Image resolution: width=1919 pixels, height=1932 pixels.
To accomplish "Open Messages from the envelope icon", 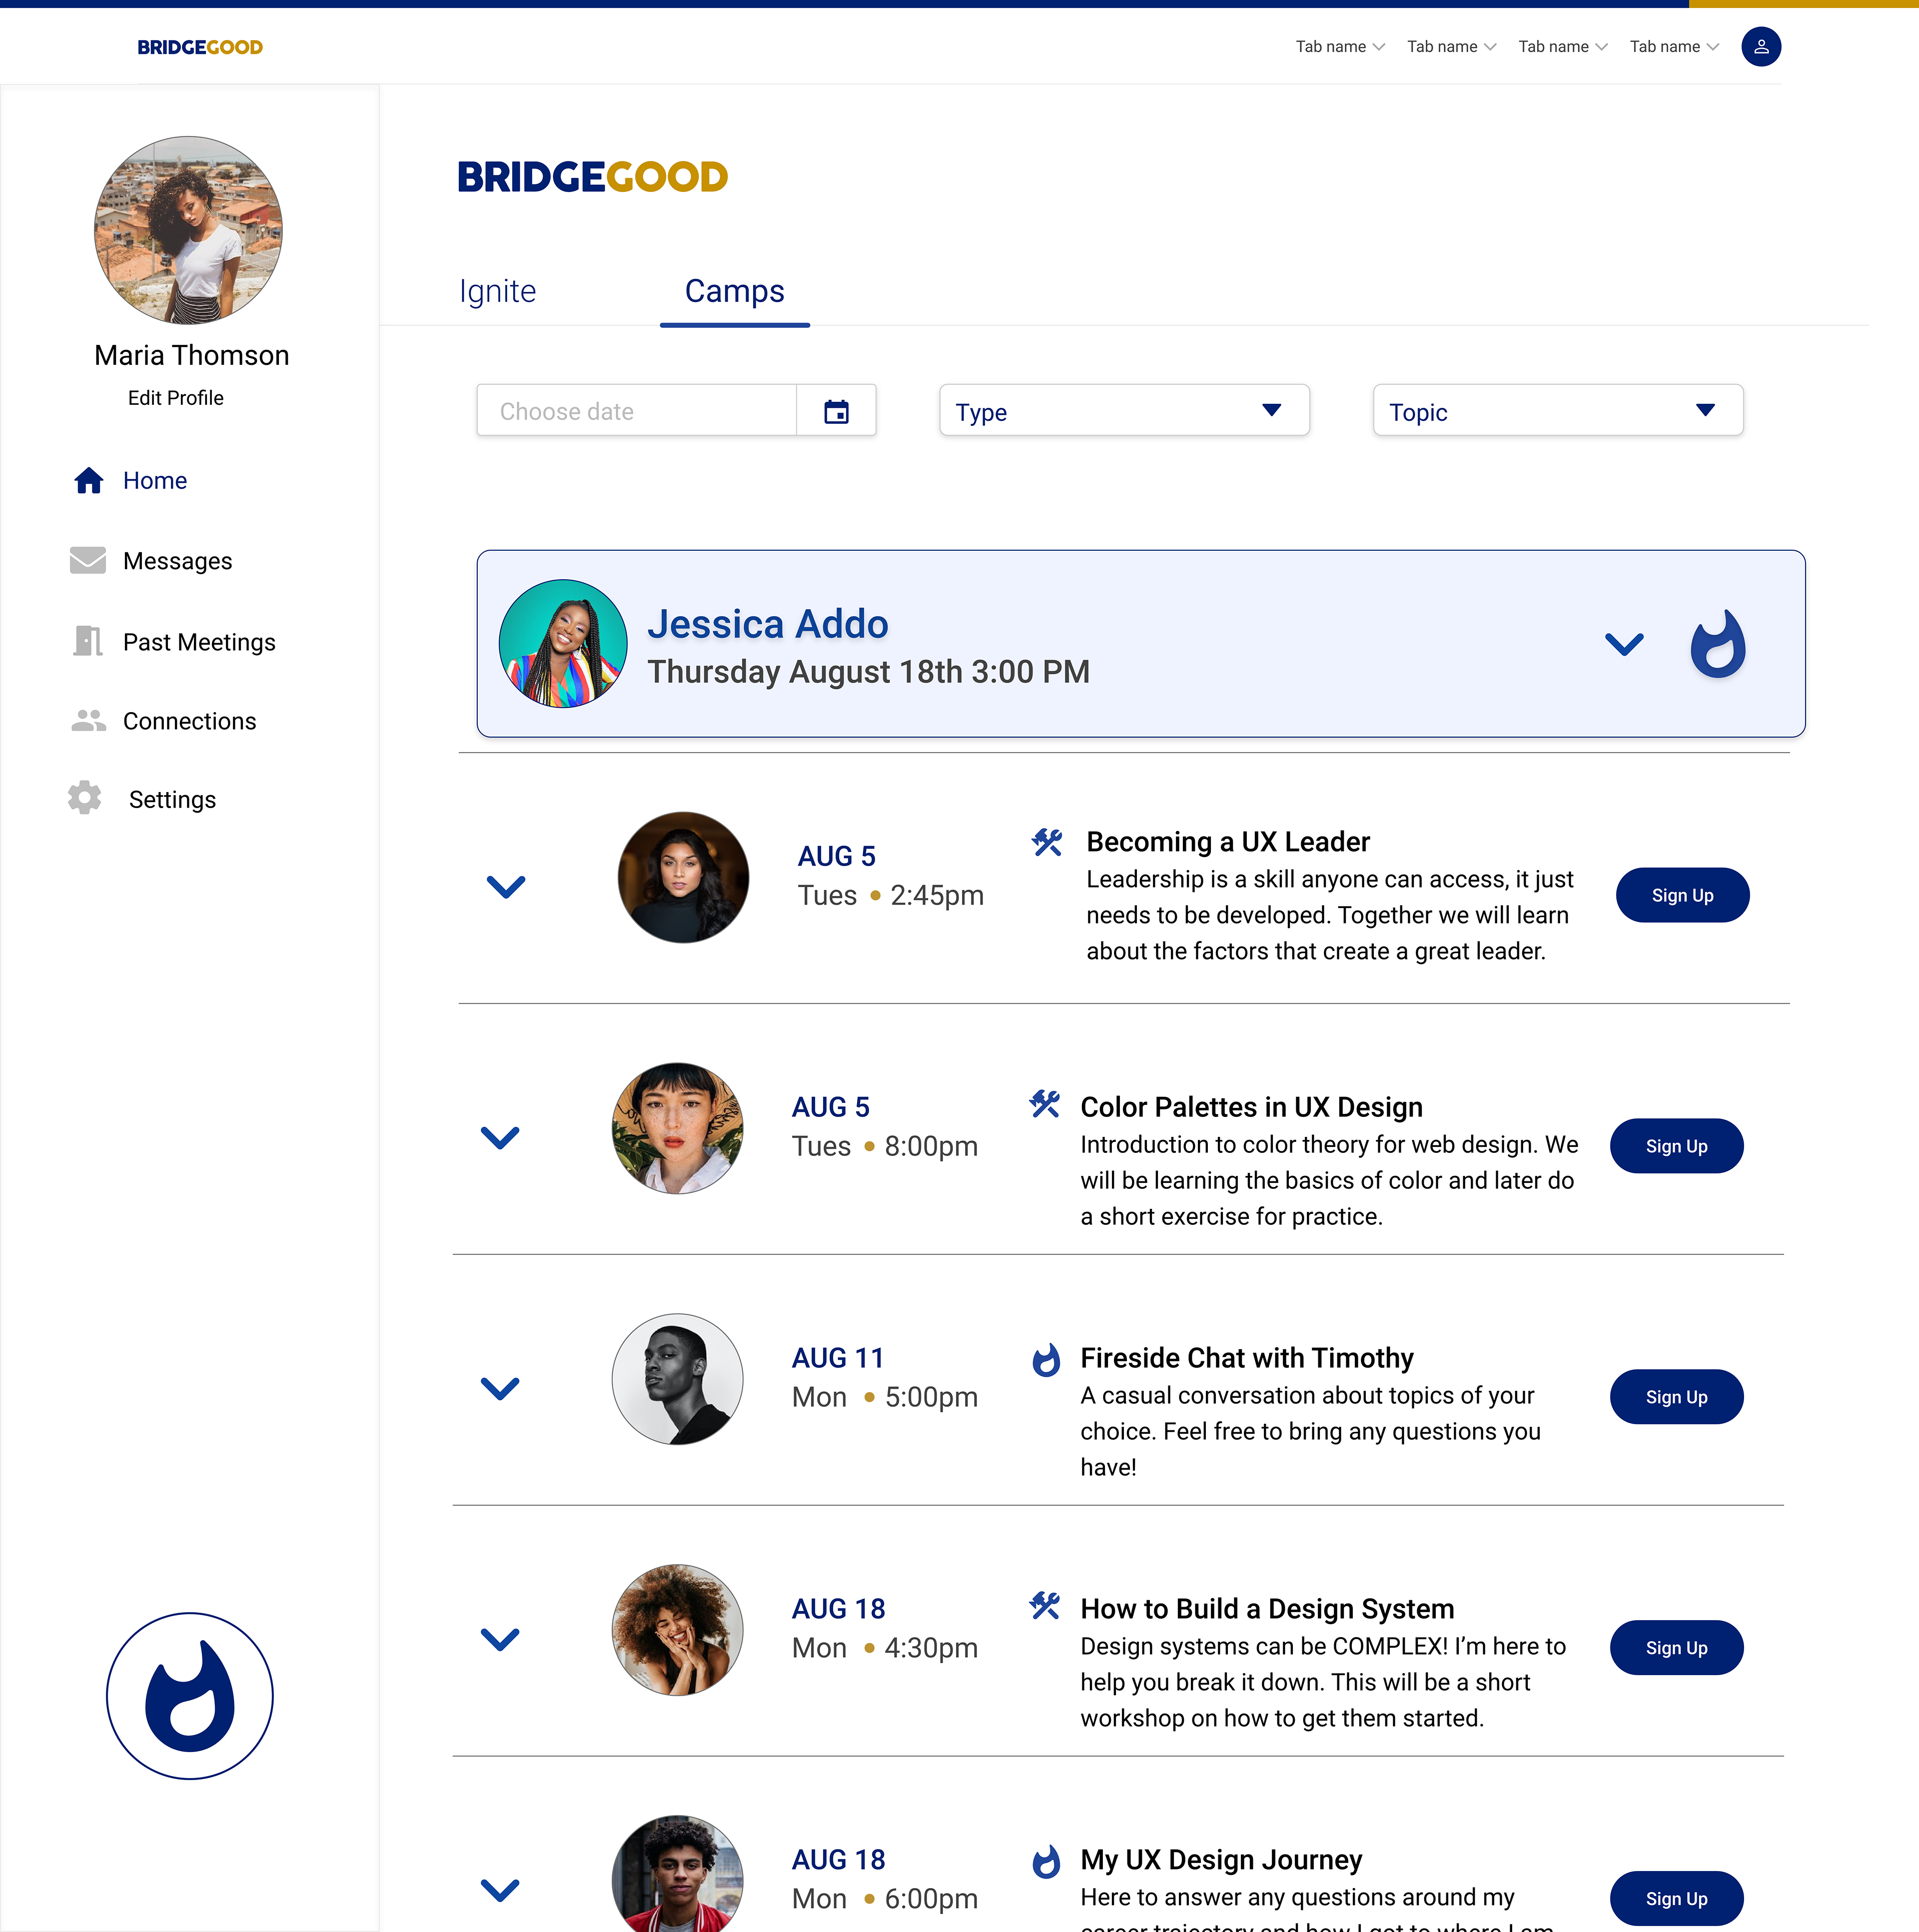I will [x=88, y=560].
